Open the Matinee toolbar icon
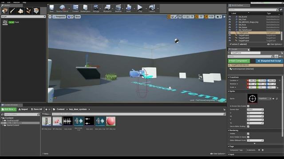The image size is (284, 159). [x=118, y=8]
